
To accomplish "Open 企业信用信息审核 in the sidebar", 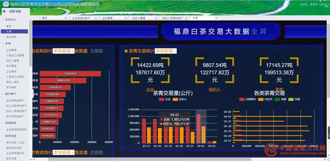I will (x=16, y=129).
